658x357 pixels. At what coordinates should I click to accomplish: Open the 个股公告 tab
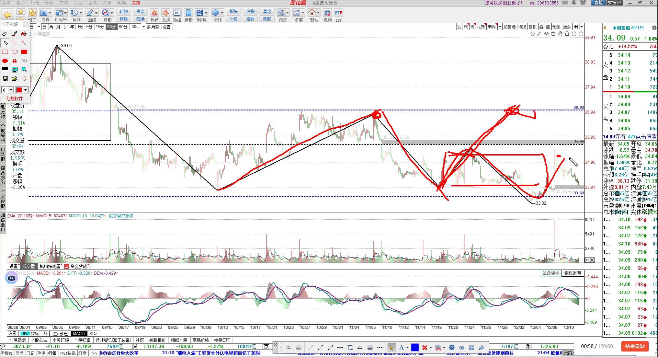pos(39,340)
